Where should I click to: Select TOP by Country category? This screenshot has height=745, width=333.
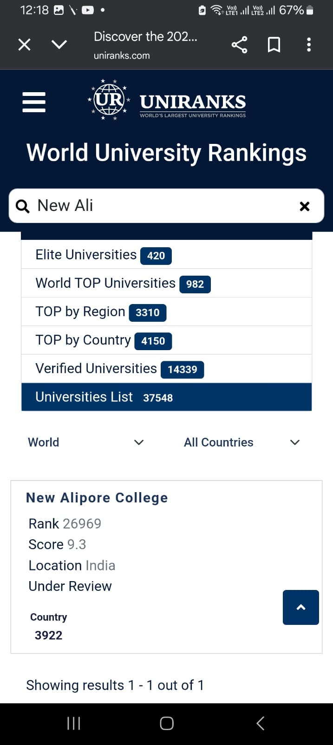coord(103,340)
